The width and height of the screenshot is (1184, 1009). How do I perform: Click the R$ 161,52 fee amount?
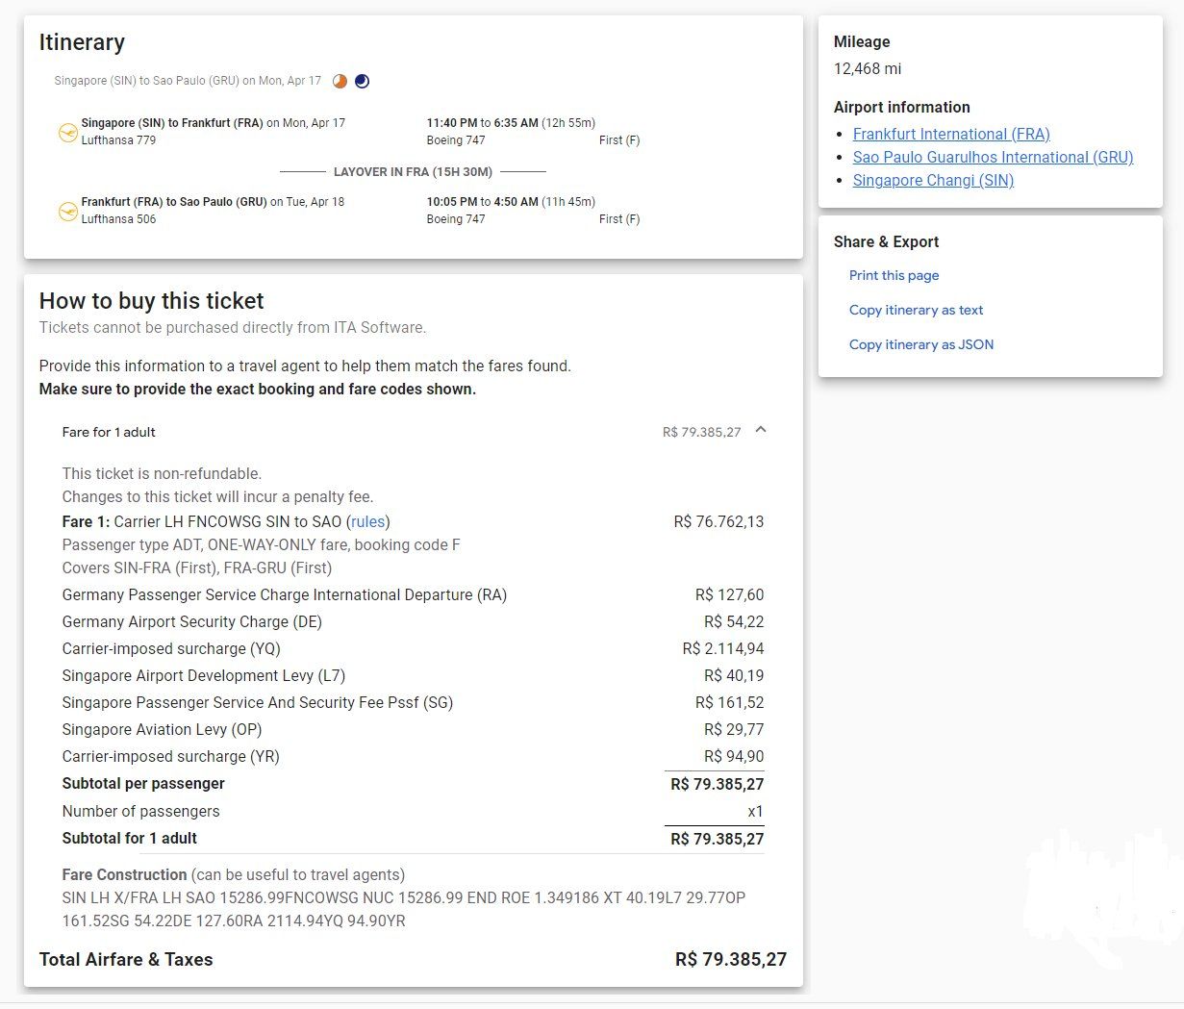(x=730, y=702)
